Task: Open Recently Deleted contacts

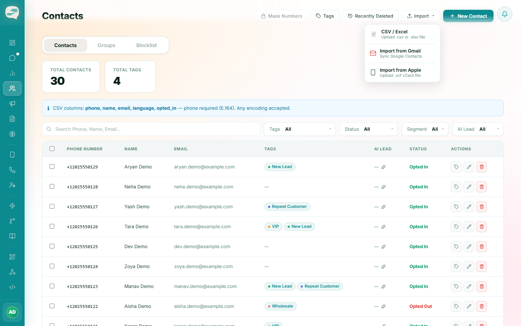Action: click(370, 16)
